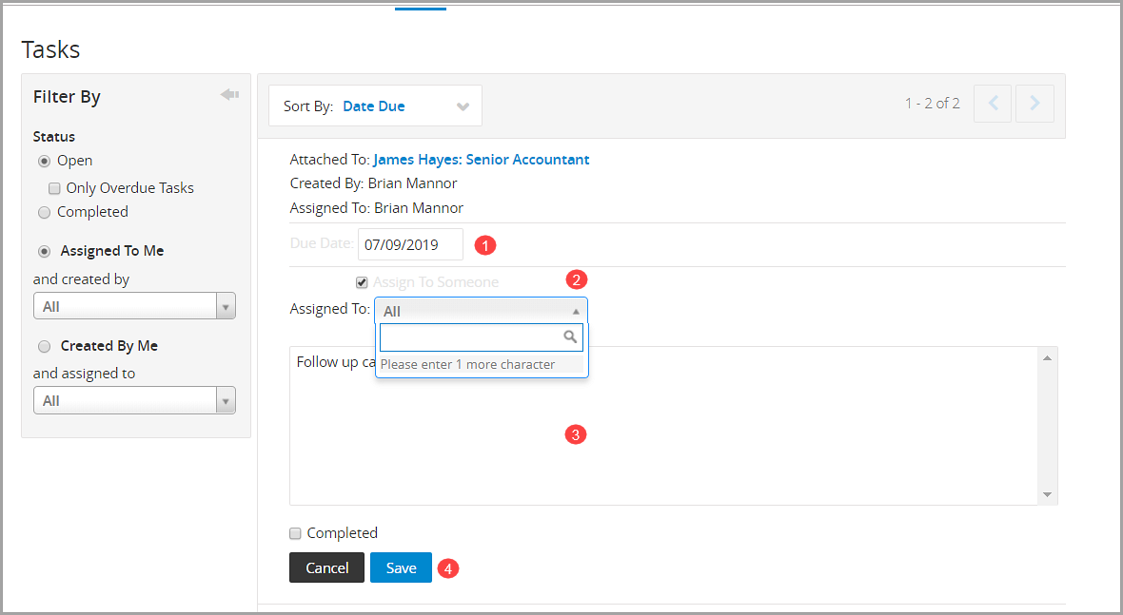Go to next page of tasks

(1034, 104)
